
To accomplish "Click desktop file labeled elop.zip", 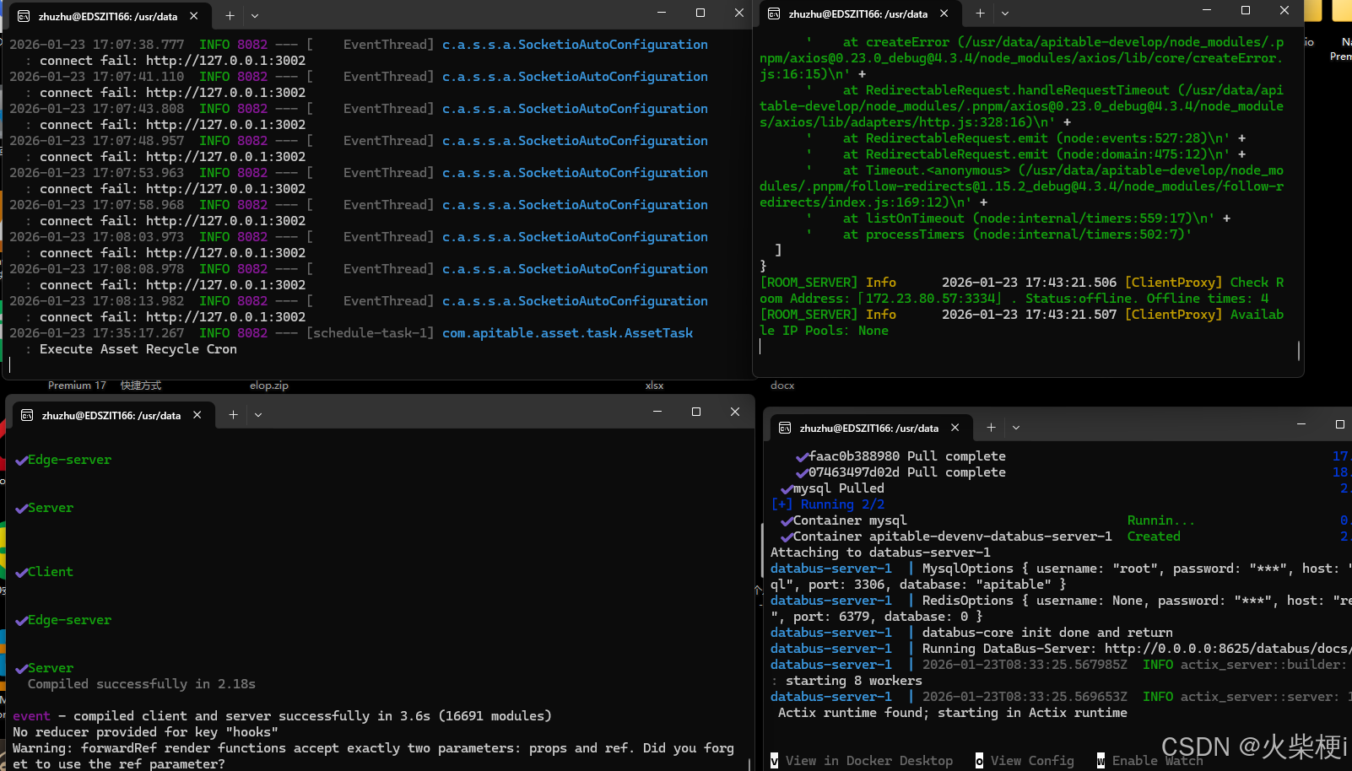I will (x=269, y=385).
